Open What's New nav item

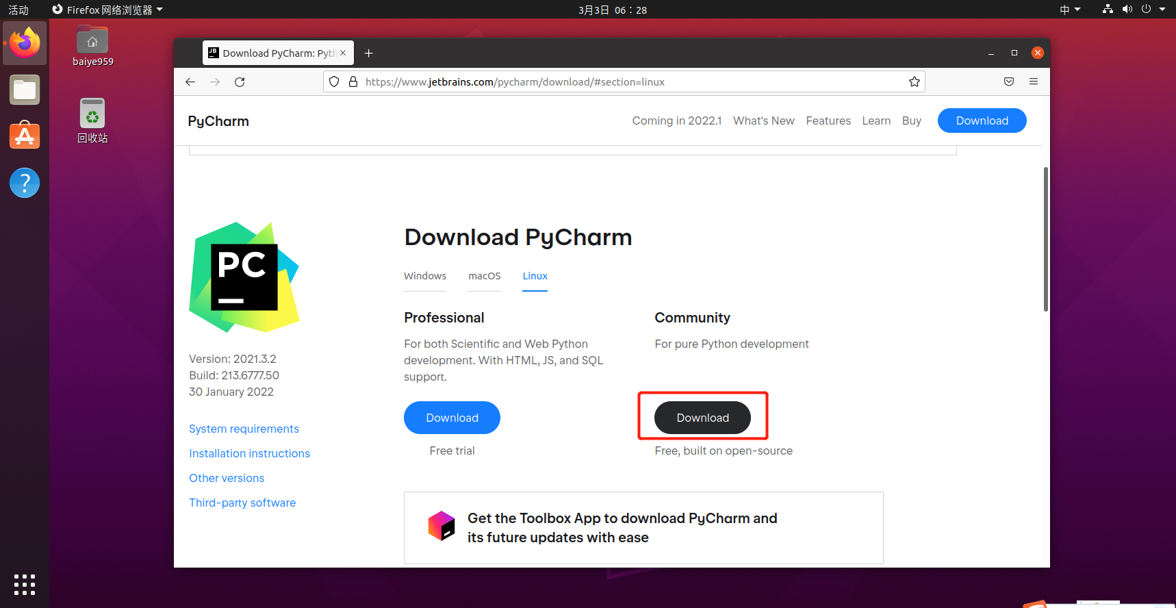[764, 121]
